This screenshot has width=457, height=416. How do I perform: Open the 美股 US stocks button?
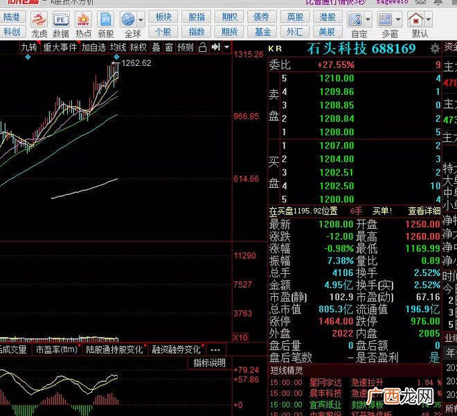(x=328, y=31)
